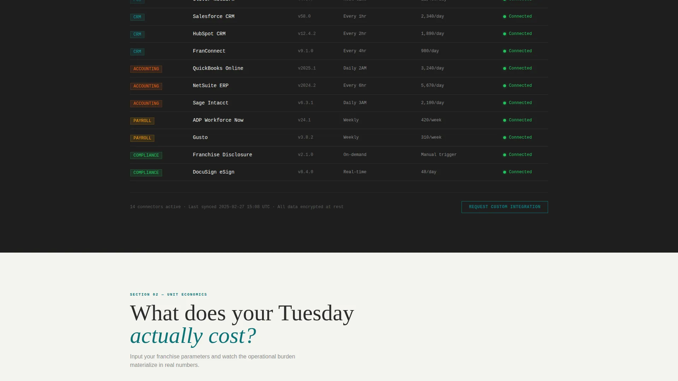Click the 'actually cost?' heading text
This screenshot has height=381, width=678.
pos(193,336)
